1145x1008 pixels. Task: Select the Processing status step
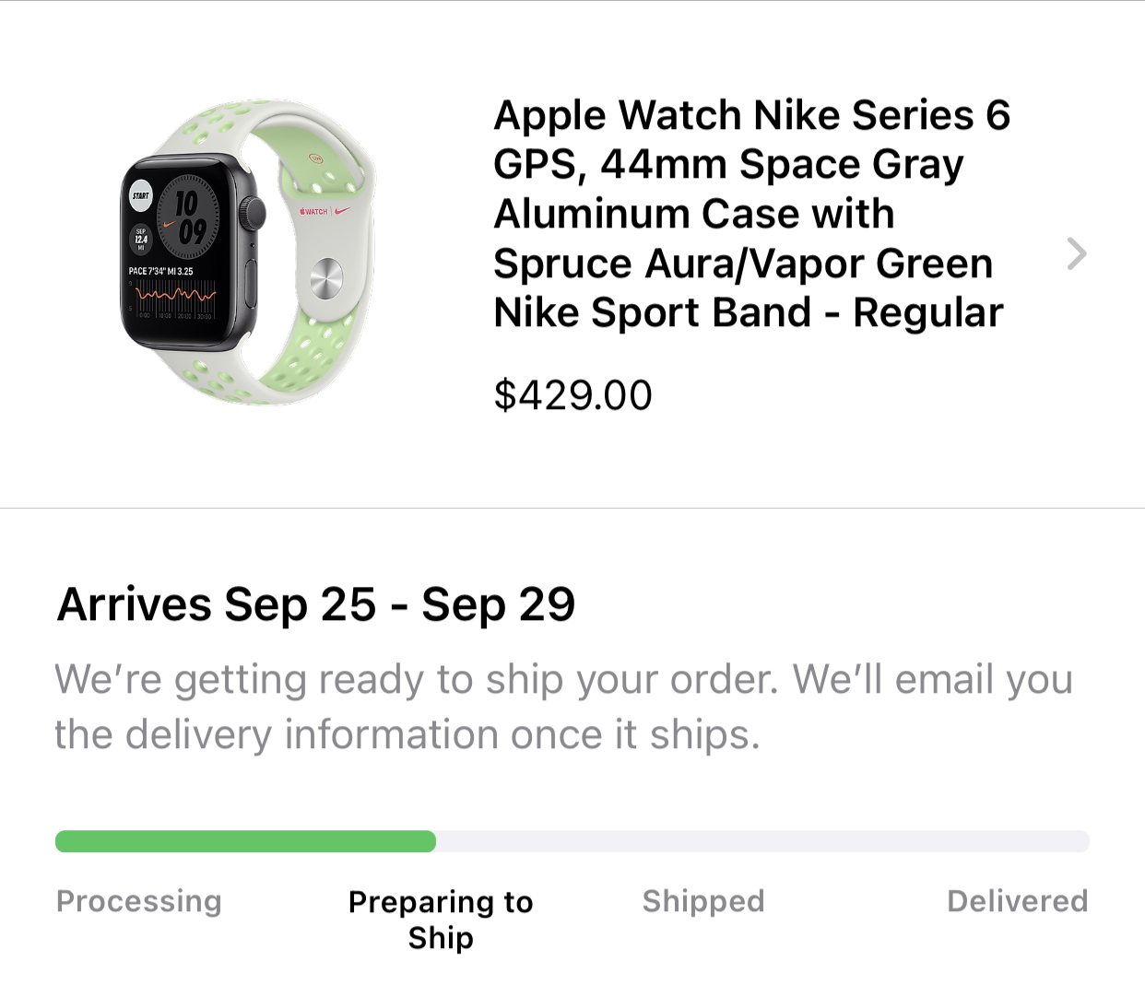click(x=139, y=901)
